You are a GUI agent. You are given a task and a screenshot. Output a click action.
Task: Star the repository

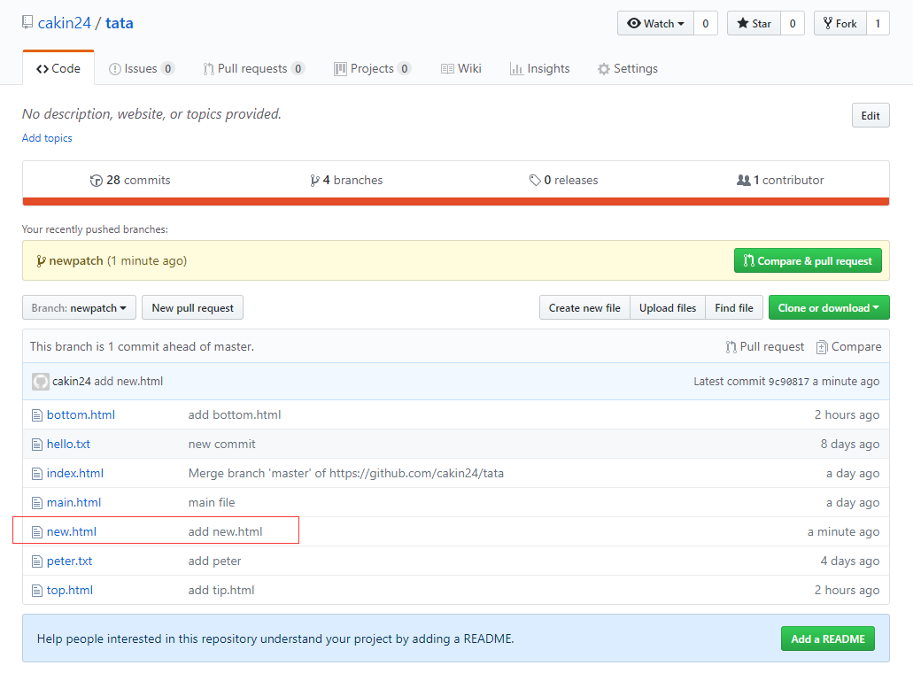[x=754, y=23]
